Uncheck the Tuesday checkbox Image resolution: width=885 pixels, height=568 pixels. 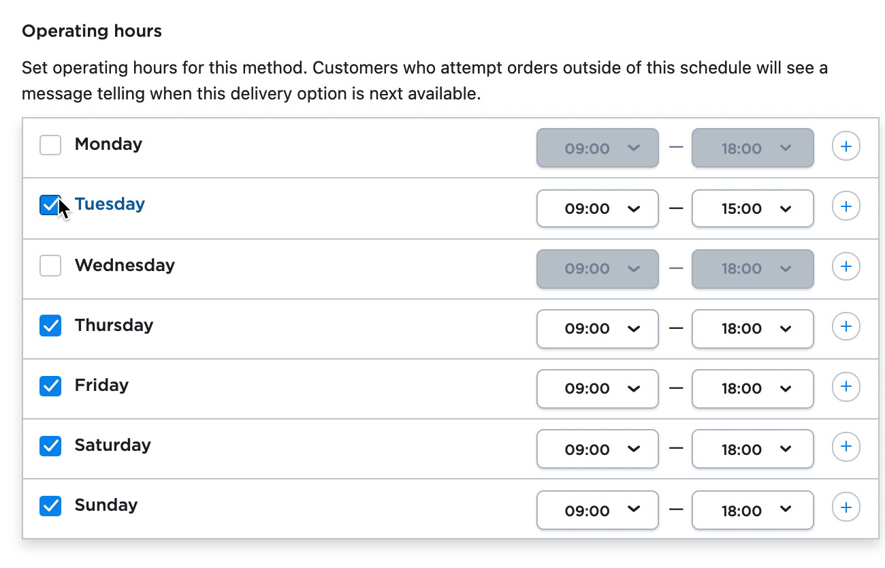point(50,204)
